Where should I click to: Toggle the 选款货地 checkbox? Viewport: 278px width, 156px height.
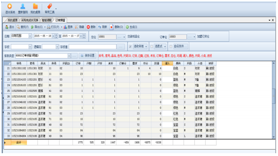click(x=130, y=46)
